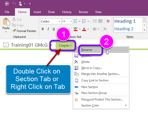Move down in Styles gallery
The image size is (148, 117).
point(144,25)
